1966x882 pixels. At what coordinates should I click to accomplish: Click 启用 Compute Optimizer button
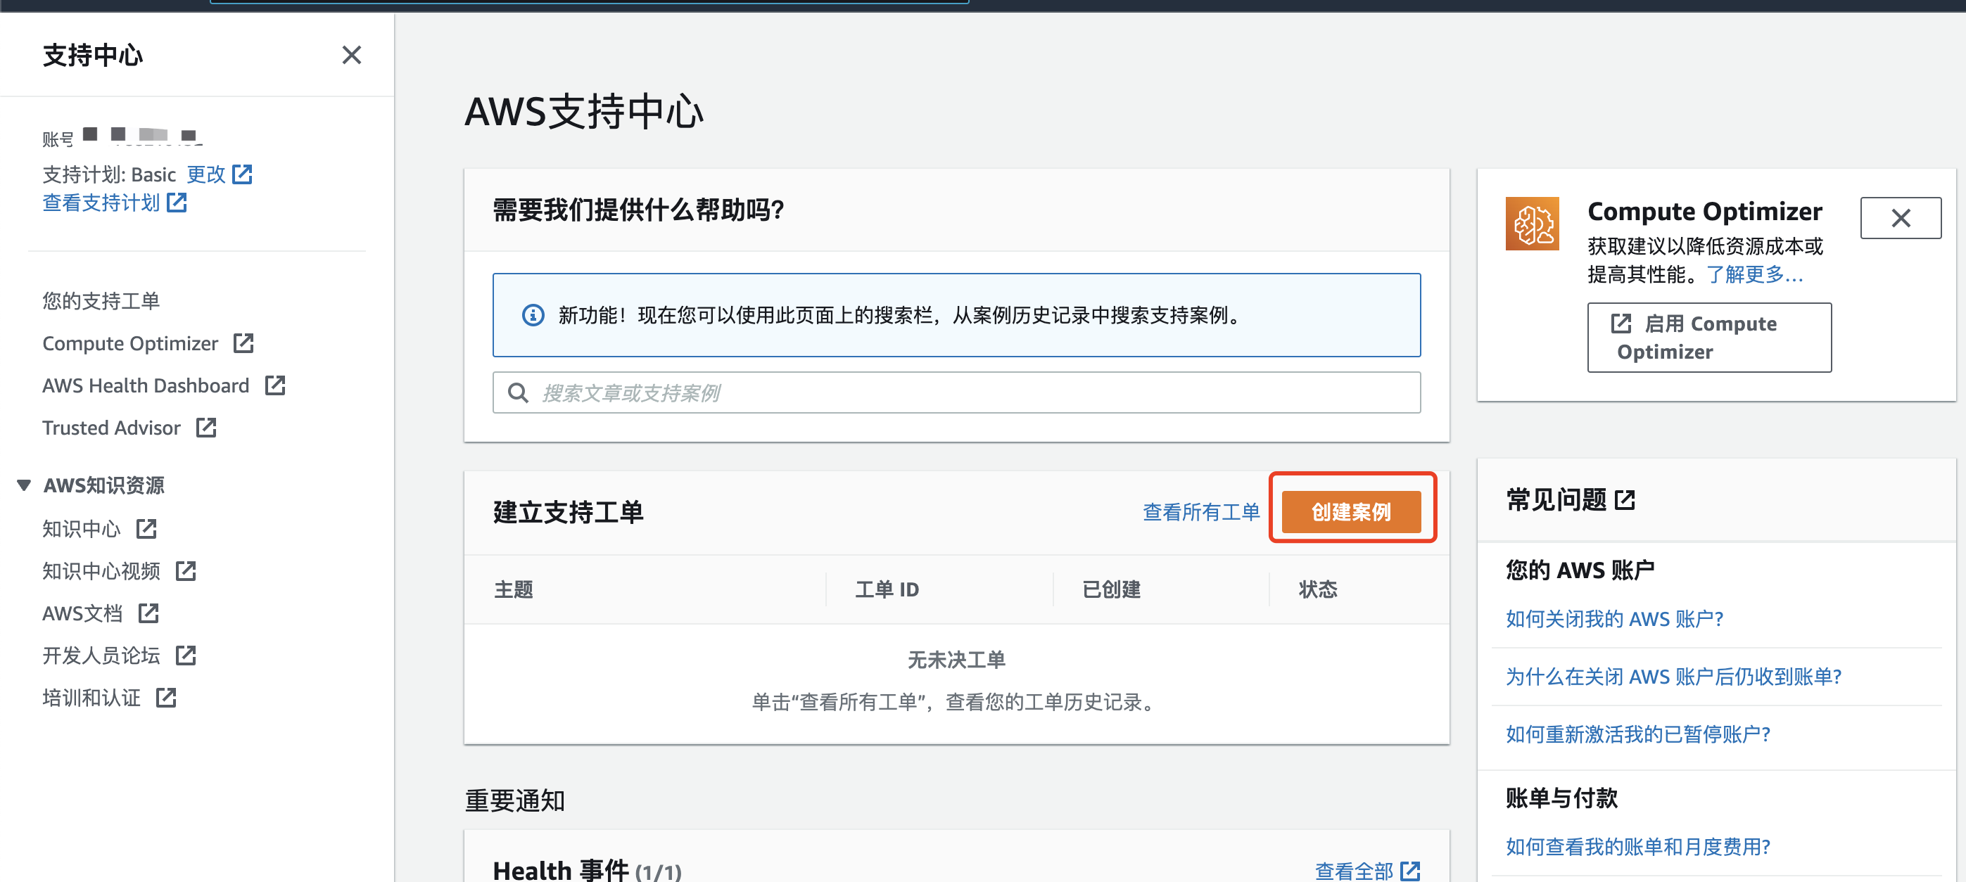point(1708,337)
